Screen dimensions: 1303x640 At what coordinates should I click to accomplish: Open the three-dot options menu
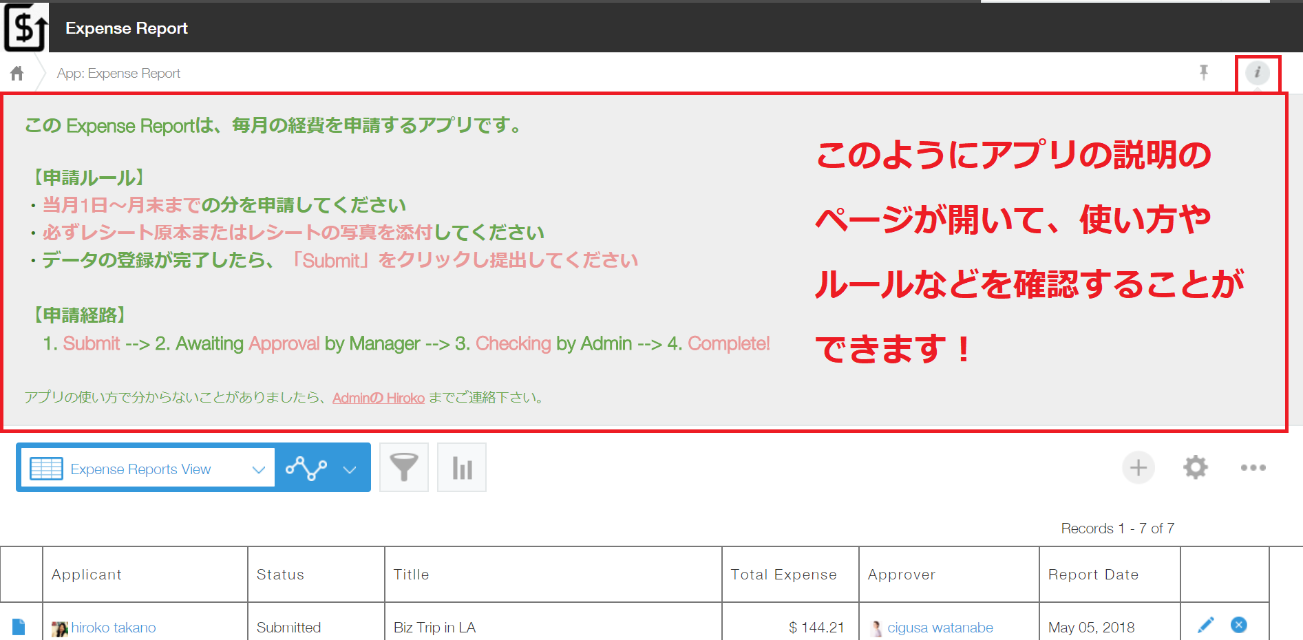pyautogui.click(x=1253, y=468)
